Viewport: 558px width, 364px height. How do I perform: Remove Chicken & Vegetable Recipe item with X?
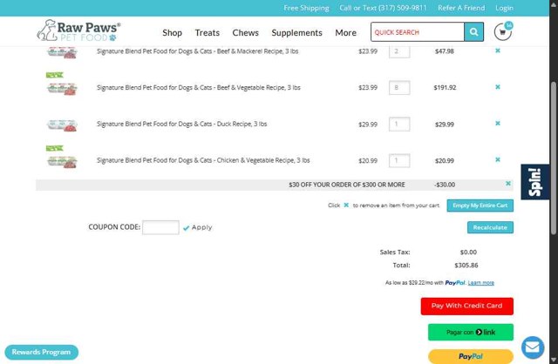tap(498, 159)
